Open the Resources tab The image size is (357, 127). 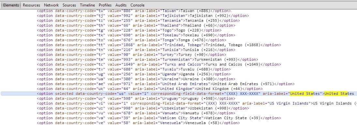(31, 5)
